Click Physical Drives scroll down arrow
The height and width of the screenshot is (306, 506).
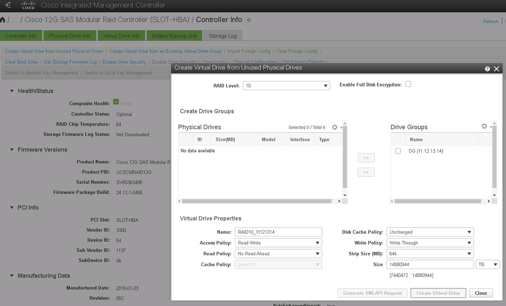pyautogui.click(x=345, y=195)
